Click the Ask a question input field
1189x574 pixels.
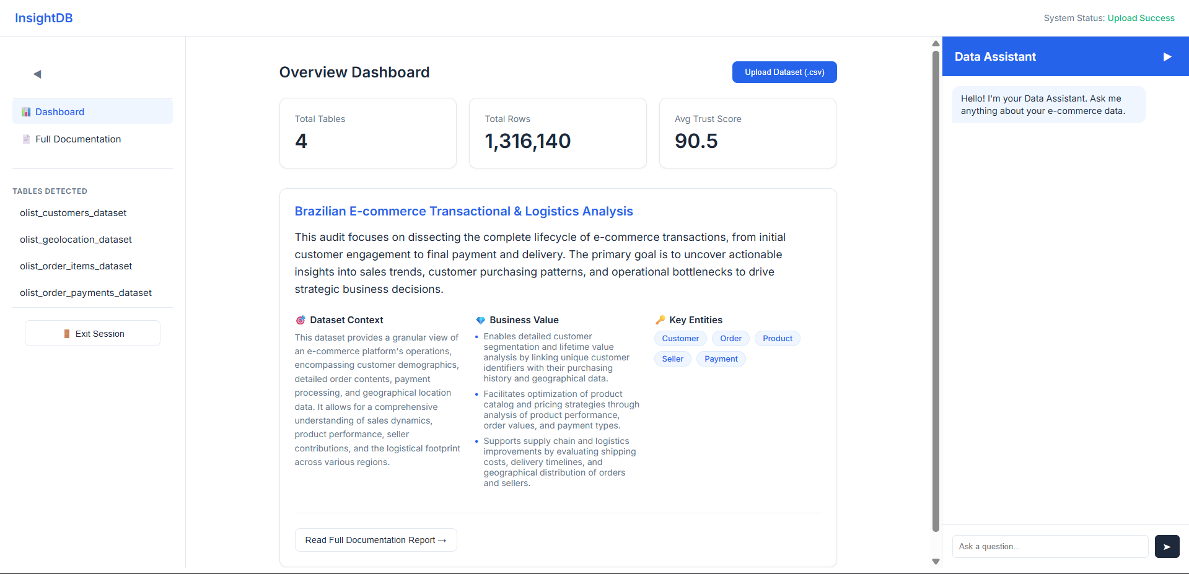(1050, 546)
